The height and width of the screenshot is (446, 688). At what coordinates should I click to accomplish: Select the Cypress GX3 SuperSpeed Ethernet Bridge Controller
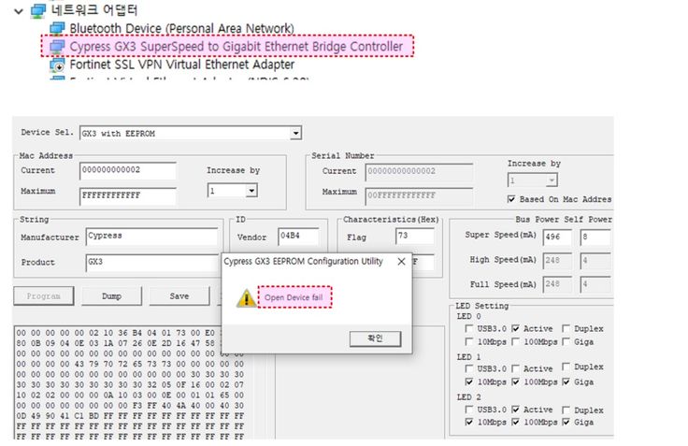pyautogui.click(x=236, y=46)
